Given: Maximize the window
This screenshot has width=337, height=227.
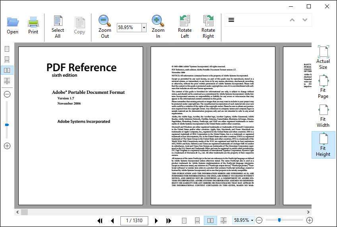Looking at the screenshot, I should (309, 6).
